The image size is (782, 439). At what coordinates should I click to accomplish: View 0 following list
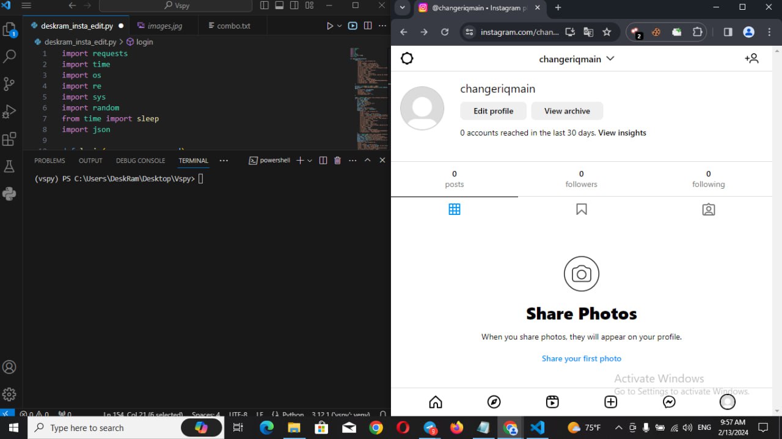tap(709, 179)
